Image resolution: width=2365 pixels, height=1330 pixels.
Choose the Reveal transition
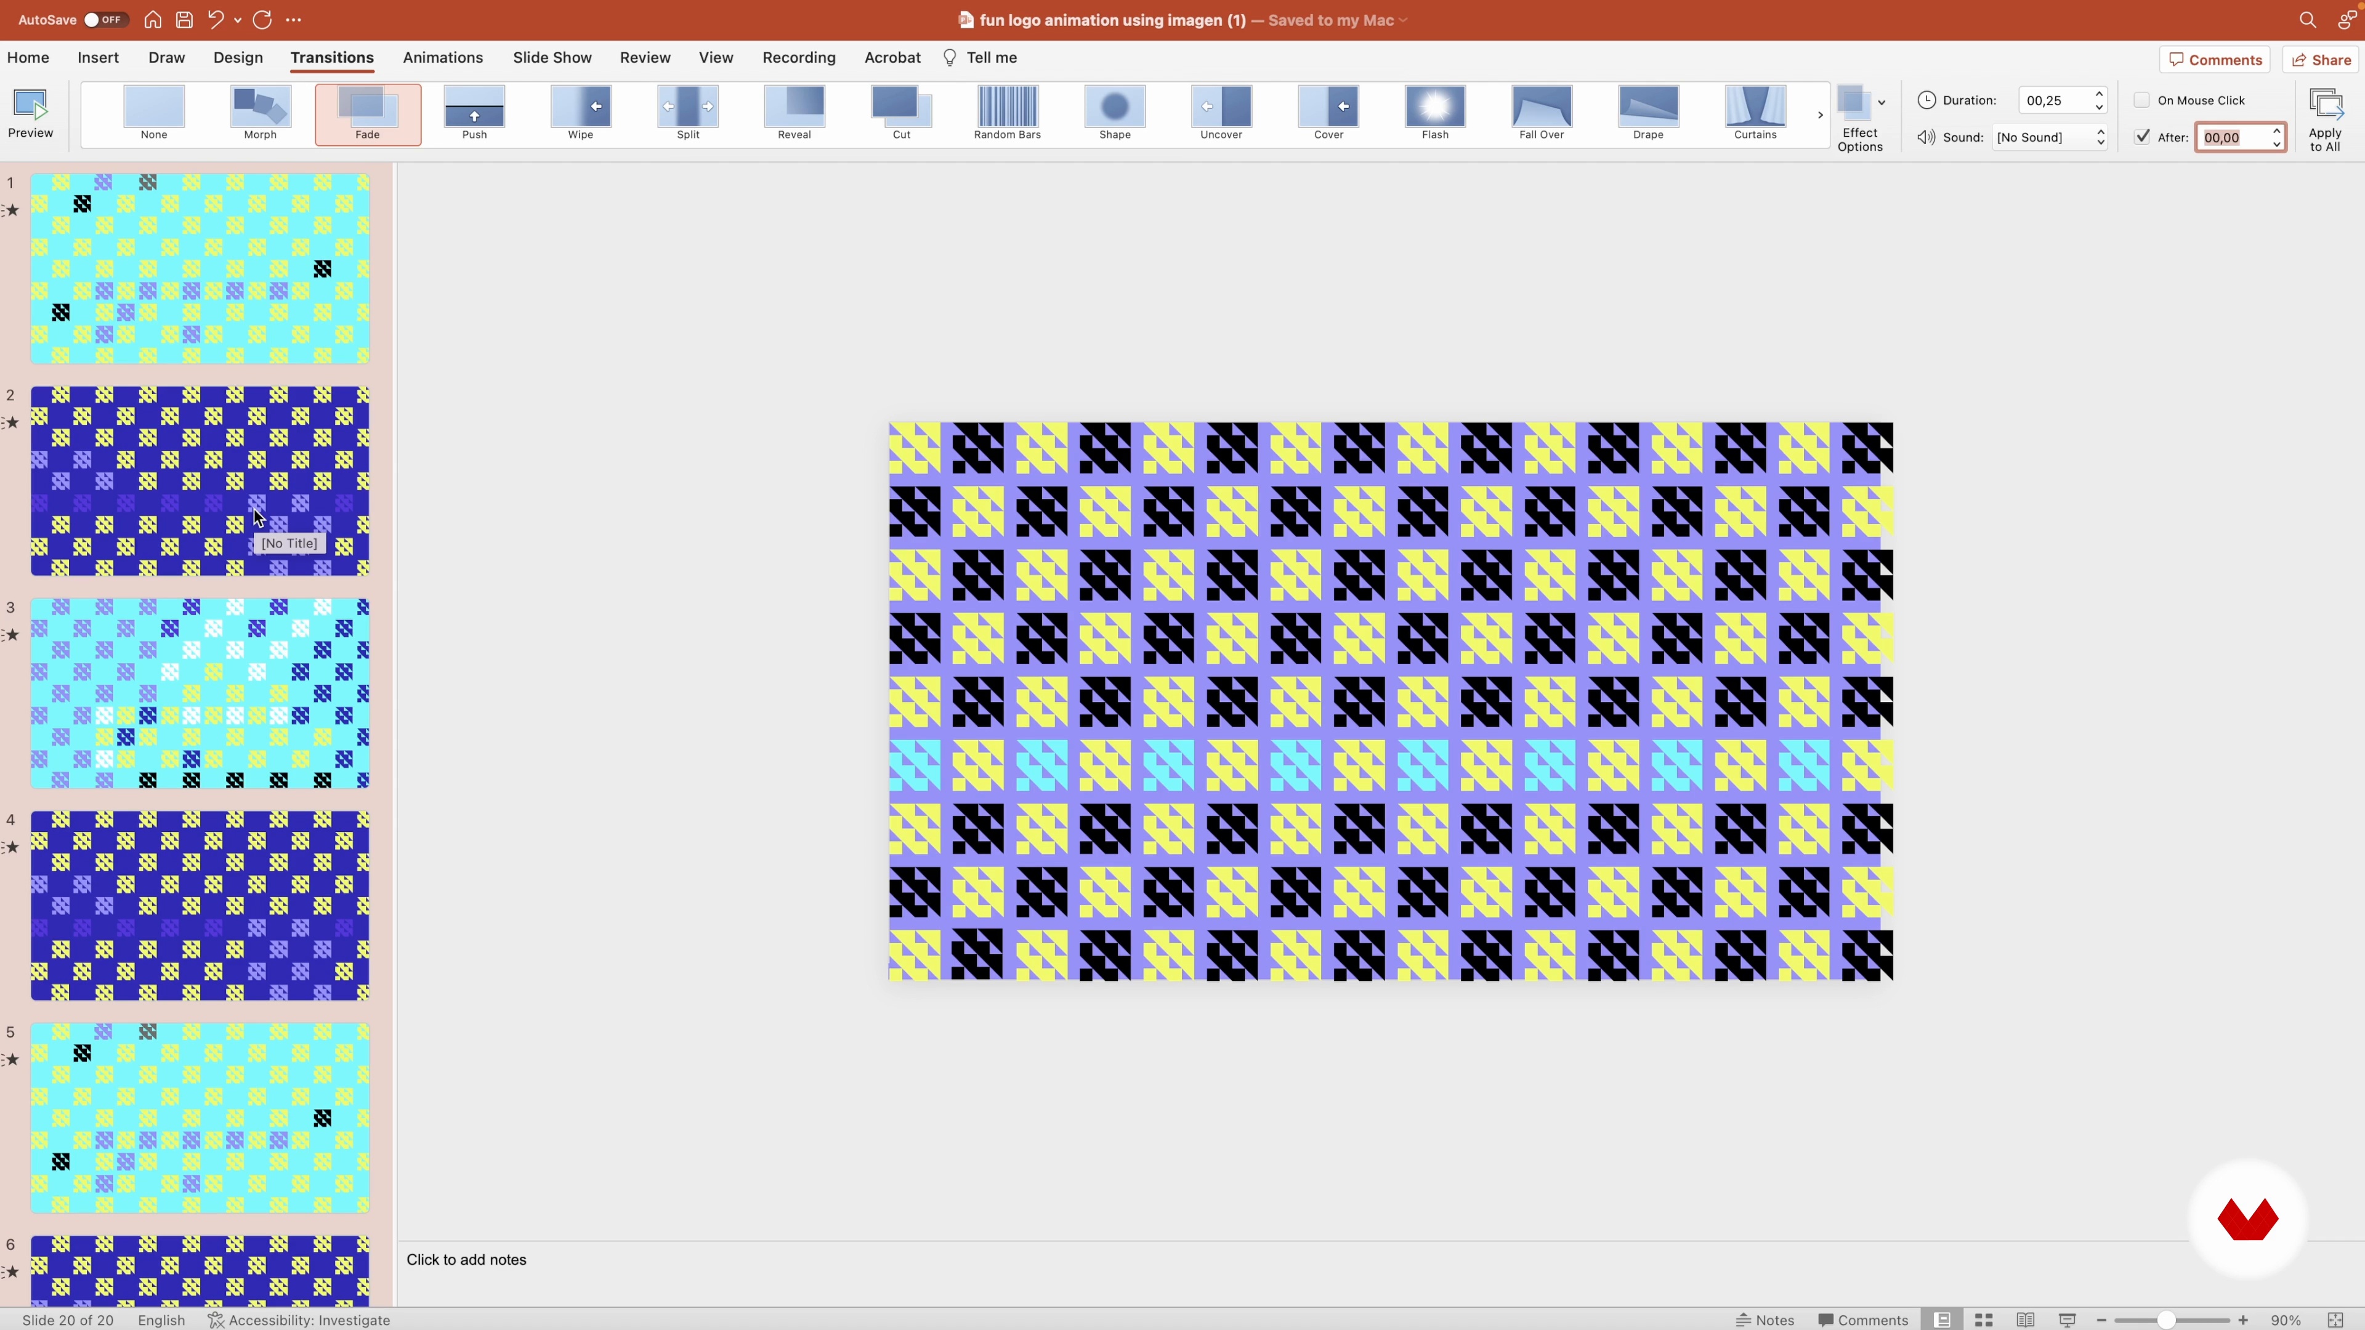point(794,114)
